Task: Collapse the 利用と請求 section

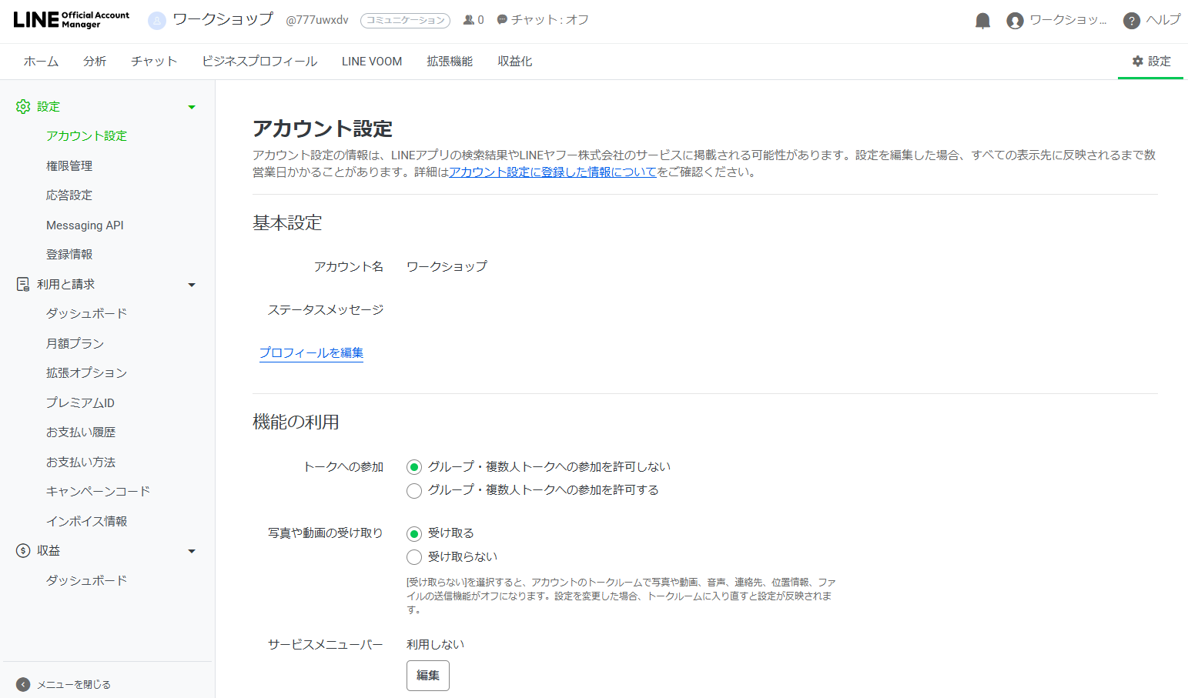Action: click(x=192, y=284)
